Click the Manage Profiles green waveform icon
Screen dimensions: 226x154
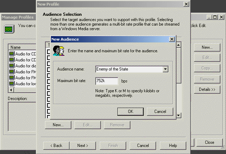(x=7, y=28)
